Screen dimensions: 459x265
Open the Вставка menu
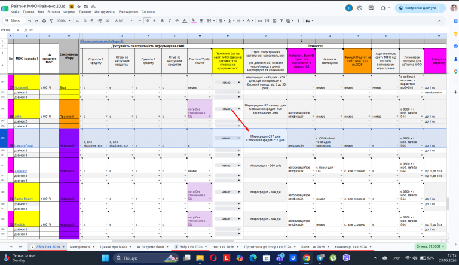[54, 12]
